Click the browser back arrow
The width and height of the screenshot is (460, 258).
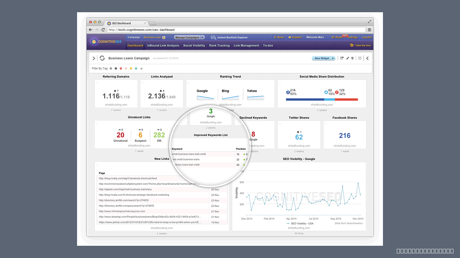[x=90, y=29]
